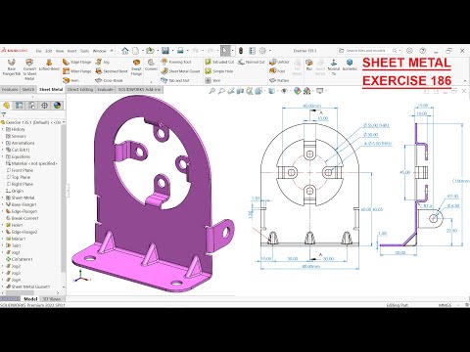The height and width of the screenshot is (352, 470).
Task: Choose the Lofted-Bend tool
Action: pos(49,65)
